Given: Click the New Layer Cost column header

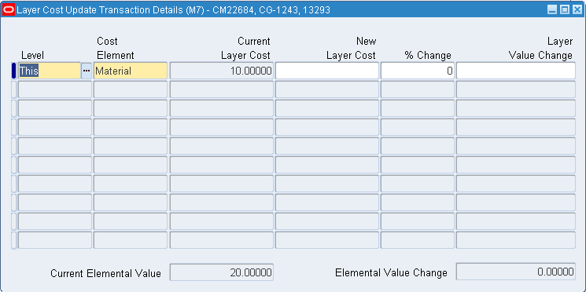Looking at the screenshot, I should click(351, 48).
